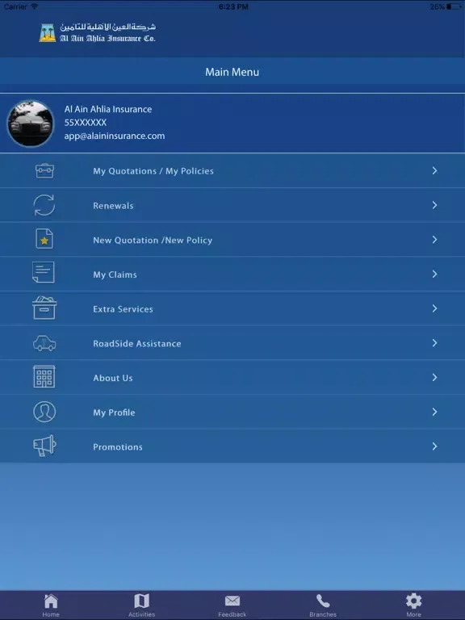465x620 pixels.
Task: Click the RoadSide Assistance car icon
Action: click(x=44, y=343)
